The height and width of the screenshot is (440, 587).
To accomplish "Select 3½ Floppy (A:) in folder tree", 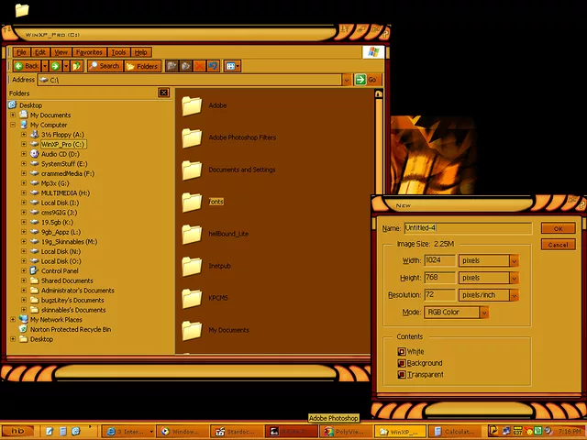I will tap(62, 135).
